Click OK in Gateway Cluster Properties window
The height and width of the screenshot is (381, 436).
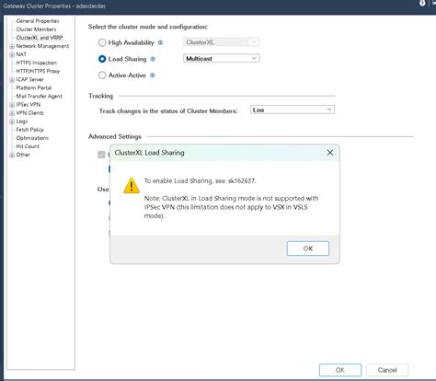[x=340, y=370]
